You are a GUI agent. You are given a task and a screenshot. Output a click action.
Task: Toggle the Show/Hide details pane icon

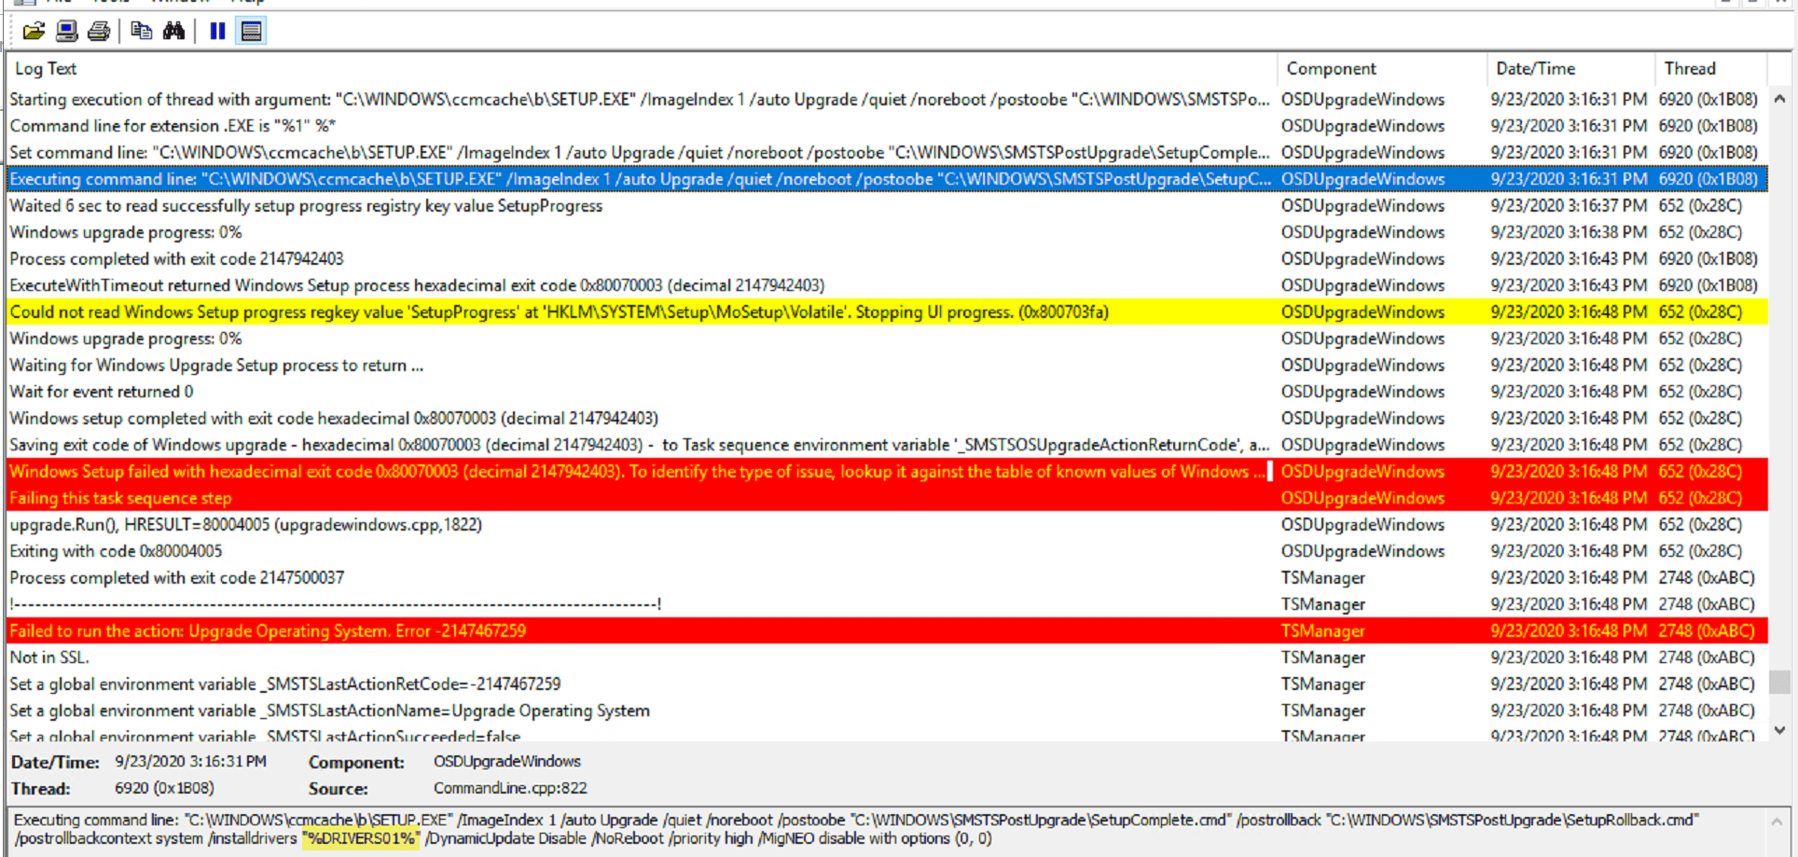(251, 31)
